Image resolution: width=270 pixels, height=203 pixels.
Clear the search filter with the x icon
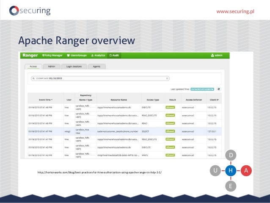point(167,78)
